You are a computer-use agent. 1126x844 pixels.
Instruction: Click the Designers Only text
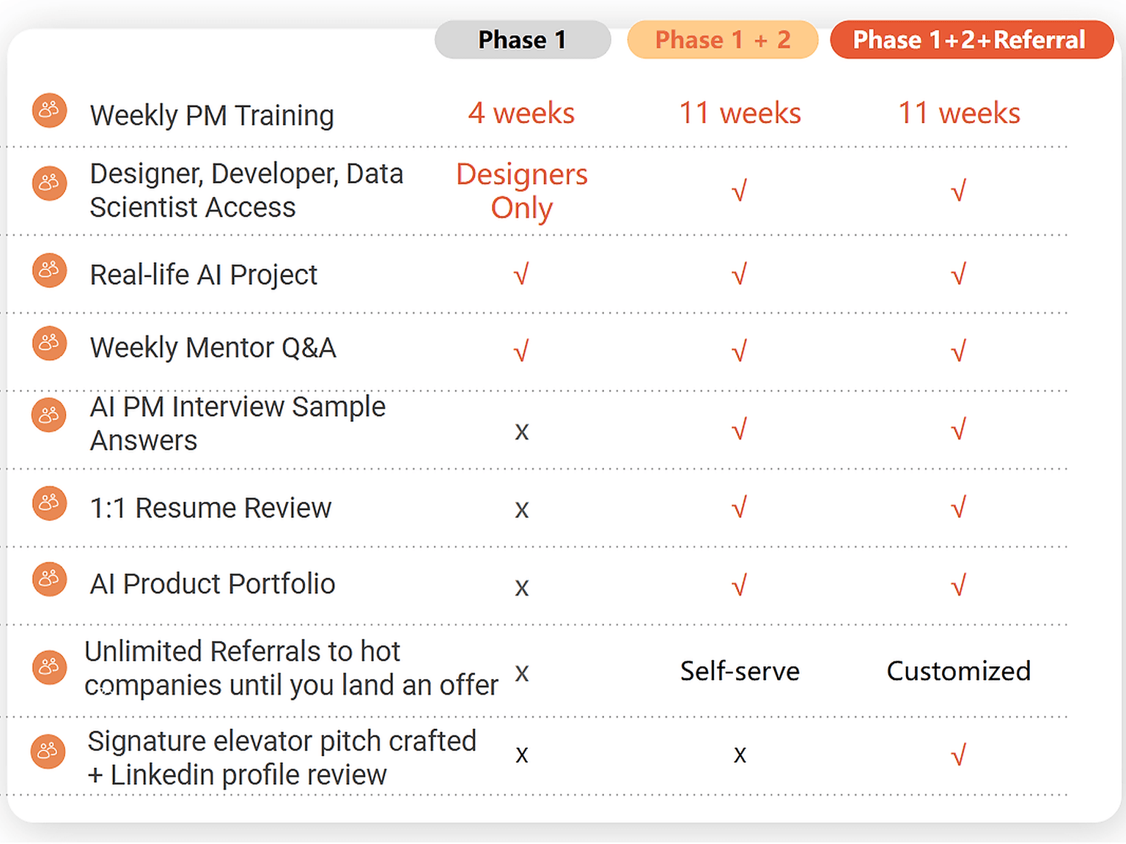click(522, 191)
